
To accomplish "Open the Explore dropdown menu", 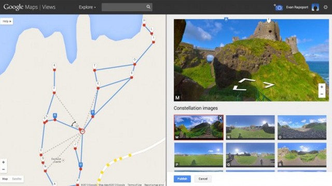I will tap(87, 7).
